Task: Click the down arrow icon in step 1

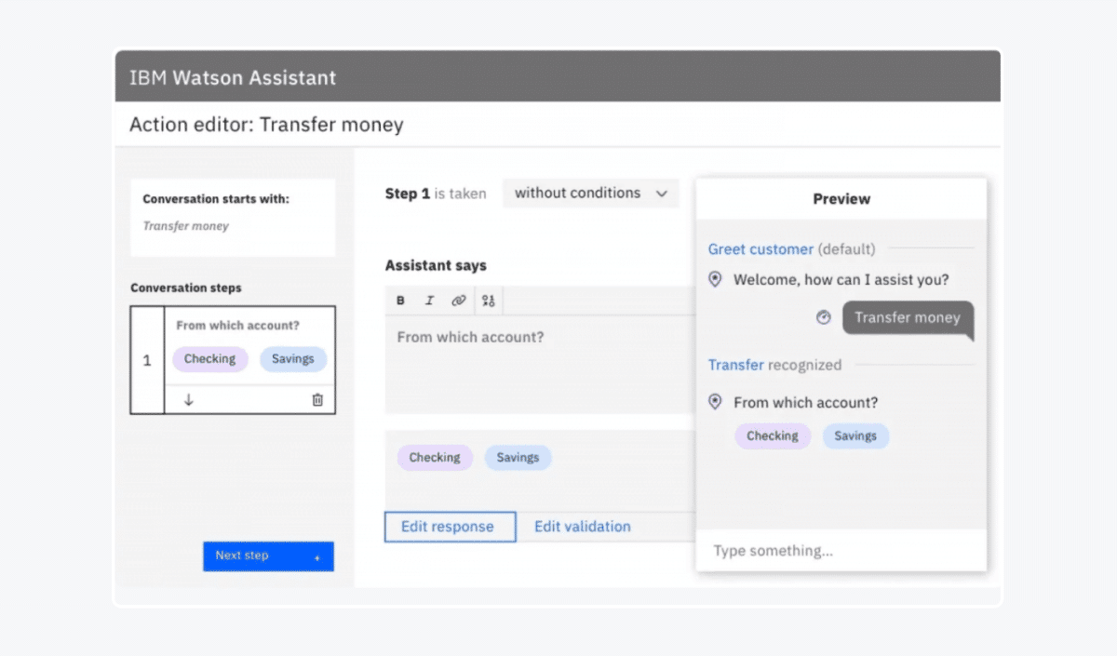Action: pos(189,398)
